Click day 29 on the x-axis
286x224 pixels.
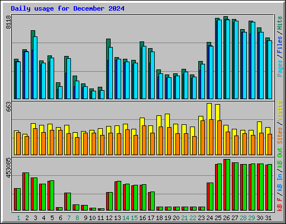(251, 218)
